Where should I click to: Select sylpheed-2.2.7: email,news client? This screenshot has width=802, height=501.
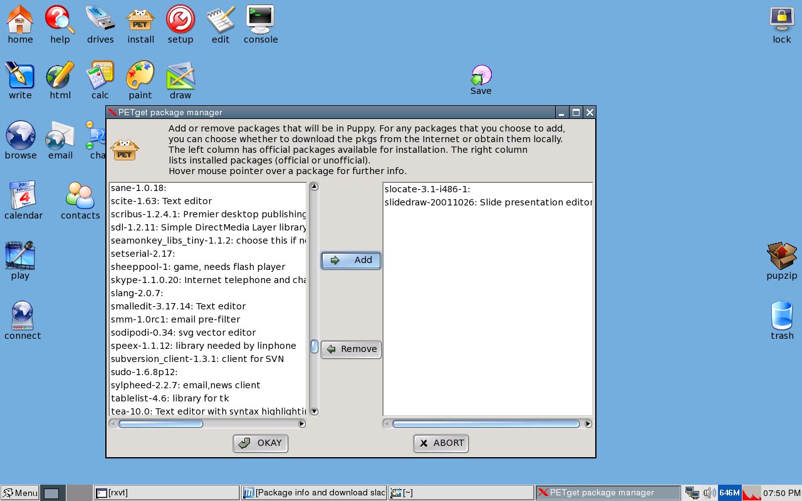207,385
